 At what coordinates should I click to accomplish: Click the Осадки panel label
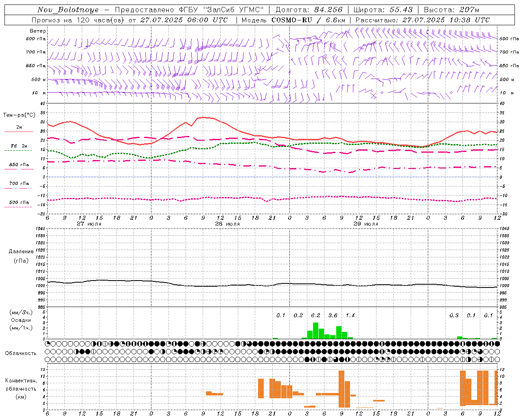coord(21,320)
